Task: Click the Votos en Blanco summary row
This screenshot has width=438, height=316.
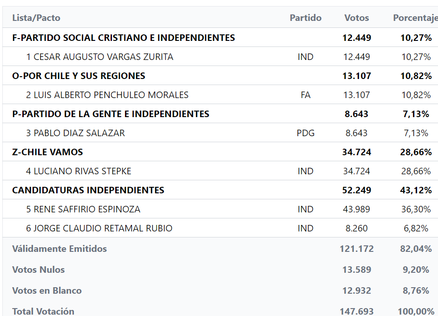Action: tap(47, 290)
